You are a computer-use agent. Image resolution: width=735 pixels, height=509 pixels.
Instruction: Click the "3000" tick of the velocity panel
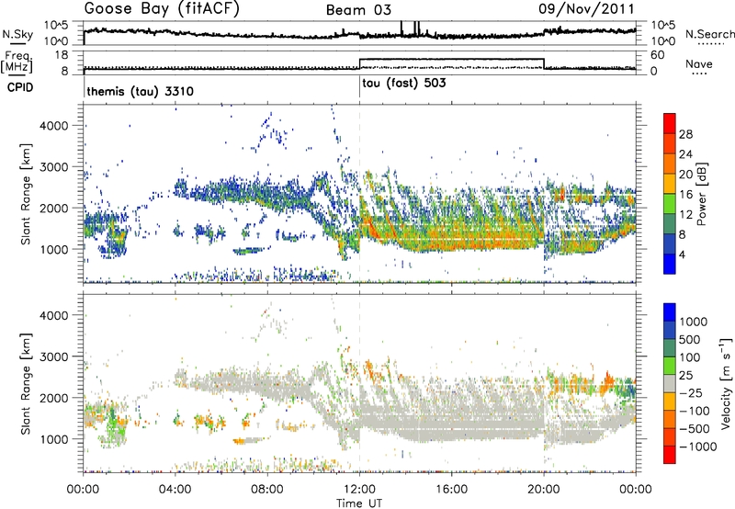tap(53, 356)
